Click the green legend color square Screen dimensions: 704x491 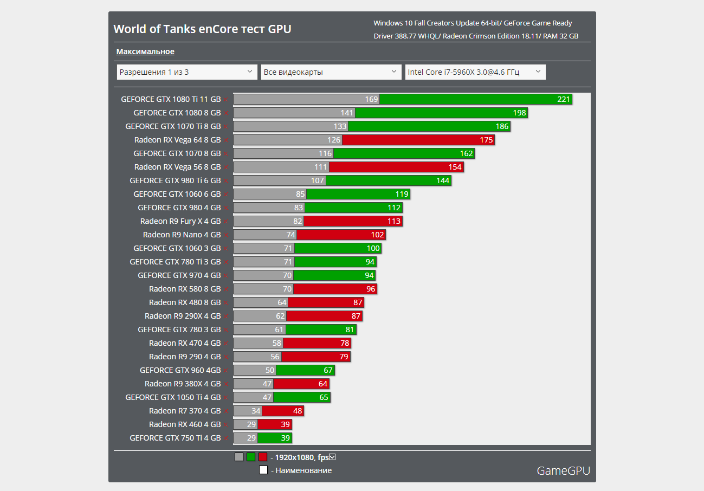tap(251, 457)
